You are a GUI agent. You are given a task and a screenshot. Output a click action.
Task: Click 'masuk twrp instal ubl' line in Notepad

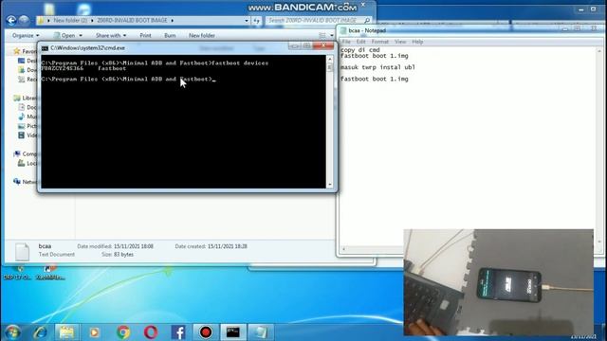(377, 67)
